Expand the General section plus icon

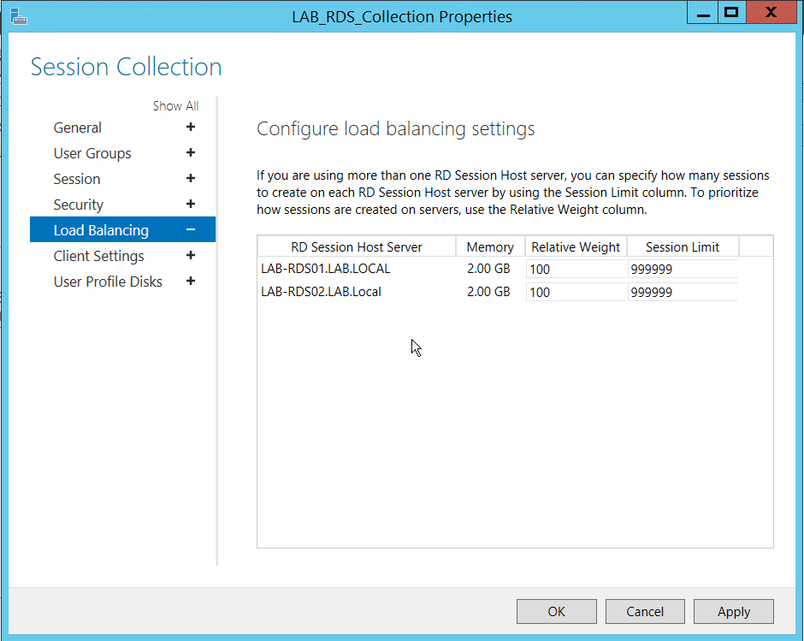pyautogui.click(x=190, y=128)
